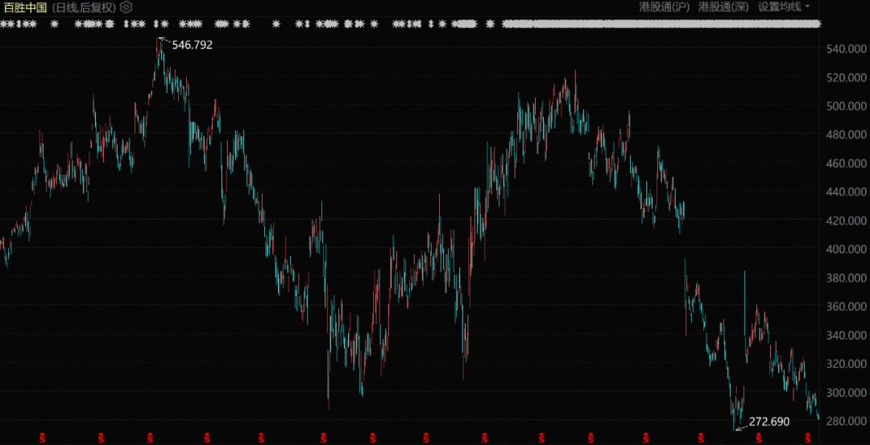The height and width of the screenshot is (445, 870).
Task: Switch to the 港股通(深) tab
Action: pos(723,7)
